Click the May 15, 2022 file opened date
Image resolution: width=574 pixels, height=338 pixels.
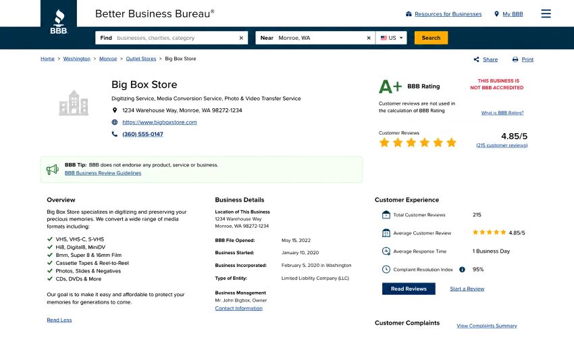coord(296,241)
